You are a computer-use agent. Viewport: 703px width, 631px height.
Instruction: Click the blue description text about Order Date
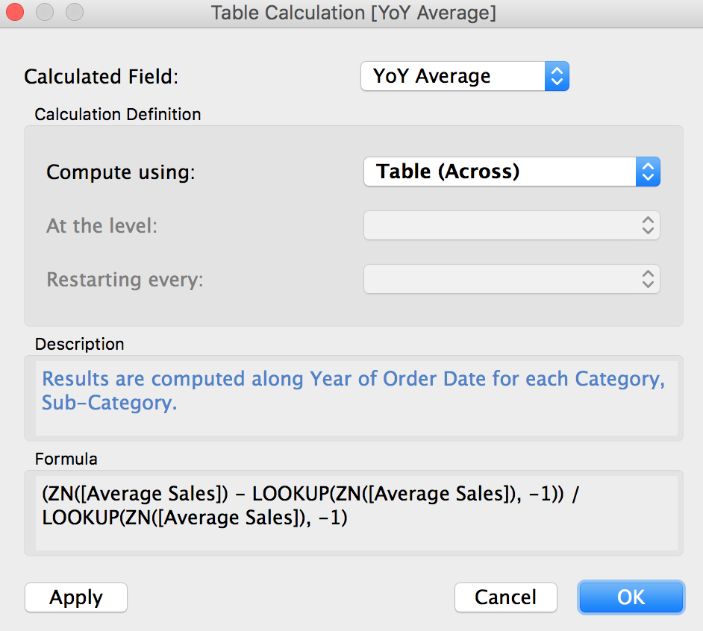352,391
